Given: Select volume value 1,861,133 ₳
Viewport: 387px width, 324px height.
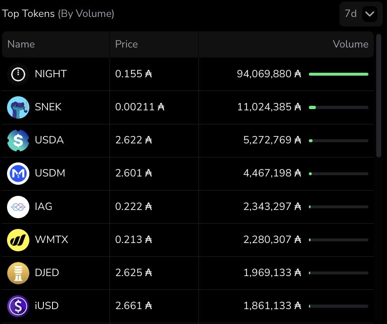Looking at the screenshot, I should [x=272, y=305].
